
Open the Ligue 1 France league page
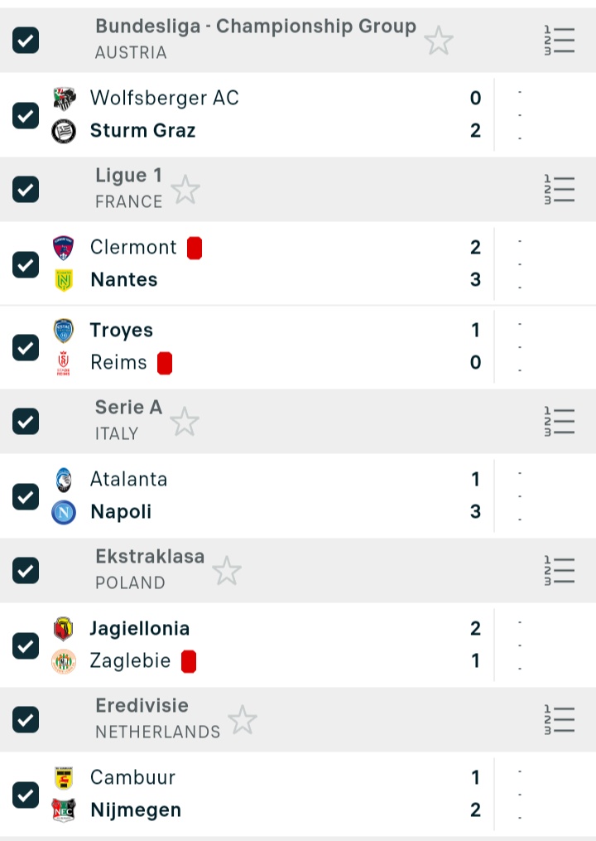click(129, 188)
